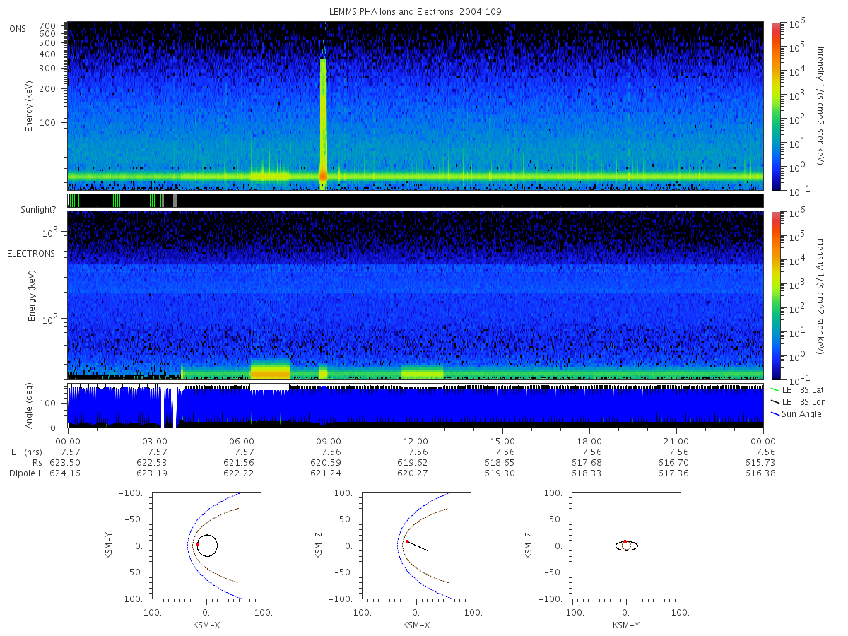The width and height of the screenshot is (848, 636).
Task: Select the IONS panel label
Action: pos(18,29)
